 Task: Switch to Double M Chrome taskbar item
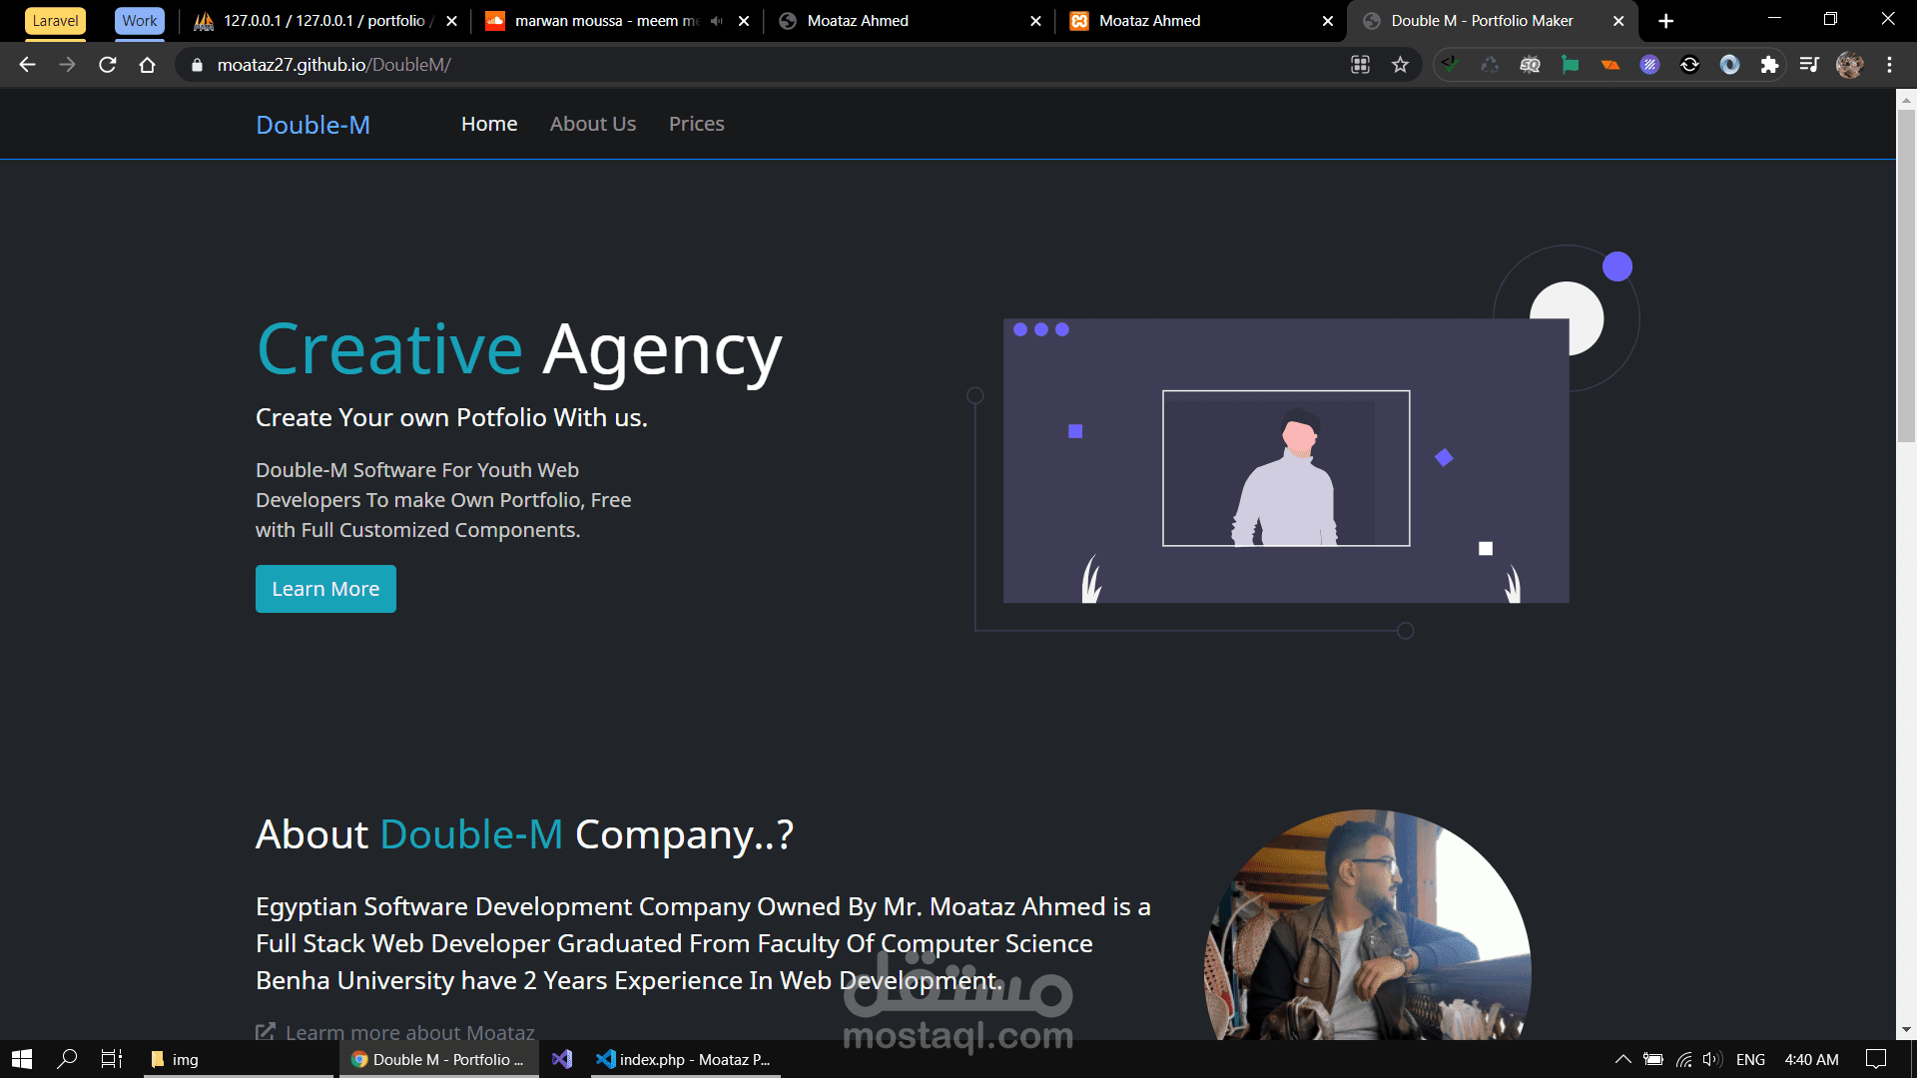pos(439,1059)
